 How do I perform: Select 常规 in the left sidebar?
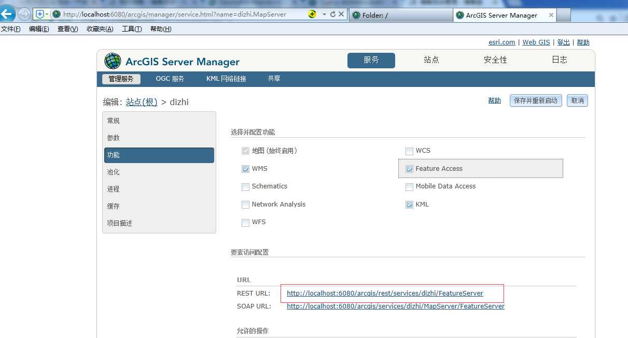coord(159,121)
